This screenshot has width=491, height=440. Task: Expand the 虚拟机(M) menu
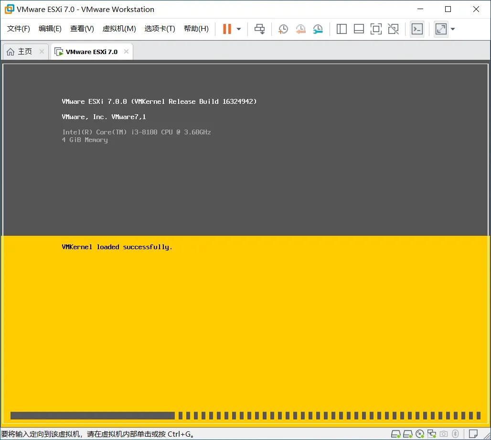(119, 28)
